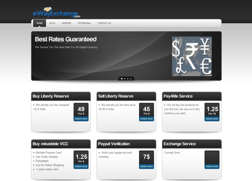Click the 1.25 Per $ VCC price box
The height and width of the screenshot is (181, 252).
(x=81, y=158)
